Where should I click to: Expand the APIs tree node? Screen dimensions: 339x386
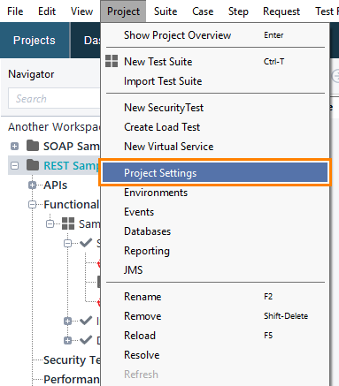click(x=32, y=185)
